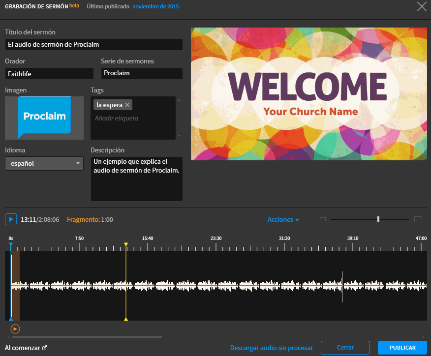This screenshot has height=356, width=431.
Task: Click the 13:11/2:08:06 time display
Action: (x=40, y=219)
